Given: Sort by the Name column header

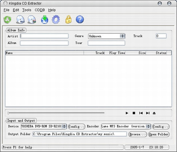Looking at the screenshot, I should (x=44, y=53).
